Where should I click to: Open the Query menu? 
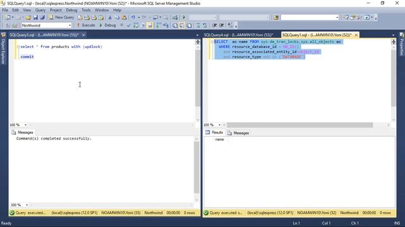(x=40, y=10)
